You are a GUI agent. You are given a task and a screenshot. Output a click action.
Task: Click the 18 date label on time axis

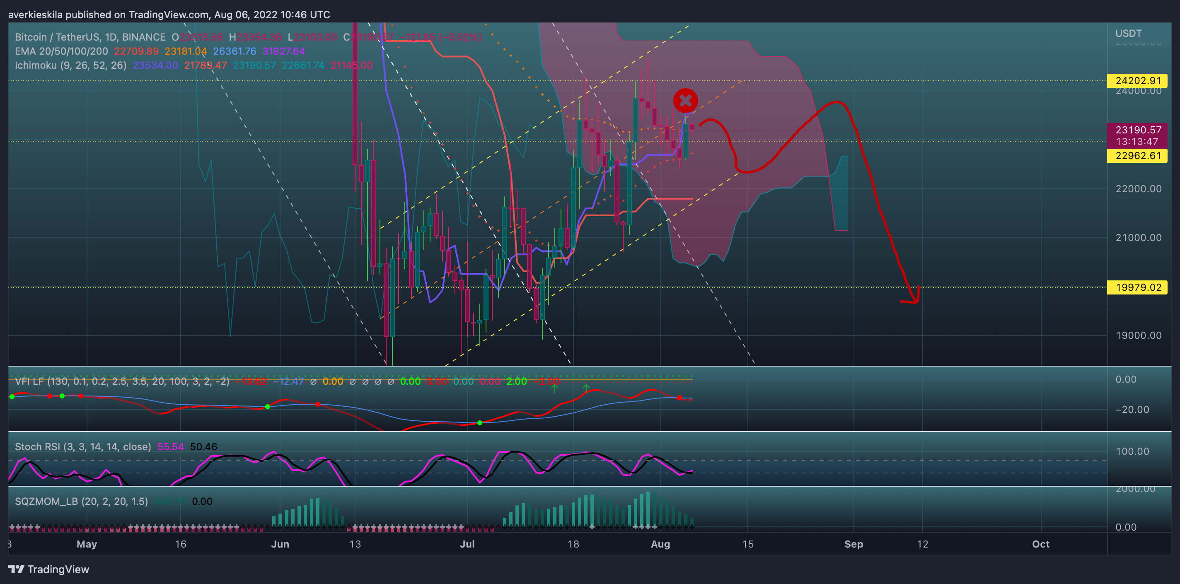pyautogui.click(x=573, y=544)
